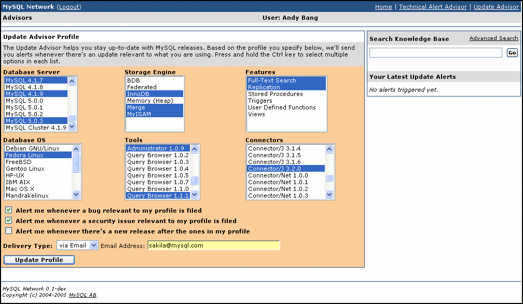Click the Email Address input field
The height and width of the screenshot is (304, 523).
pos(213,245)
